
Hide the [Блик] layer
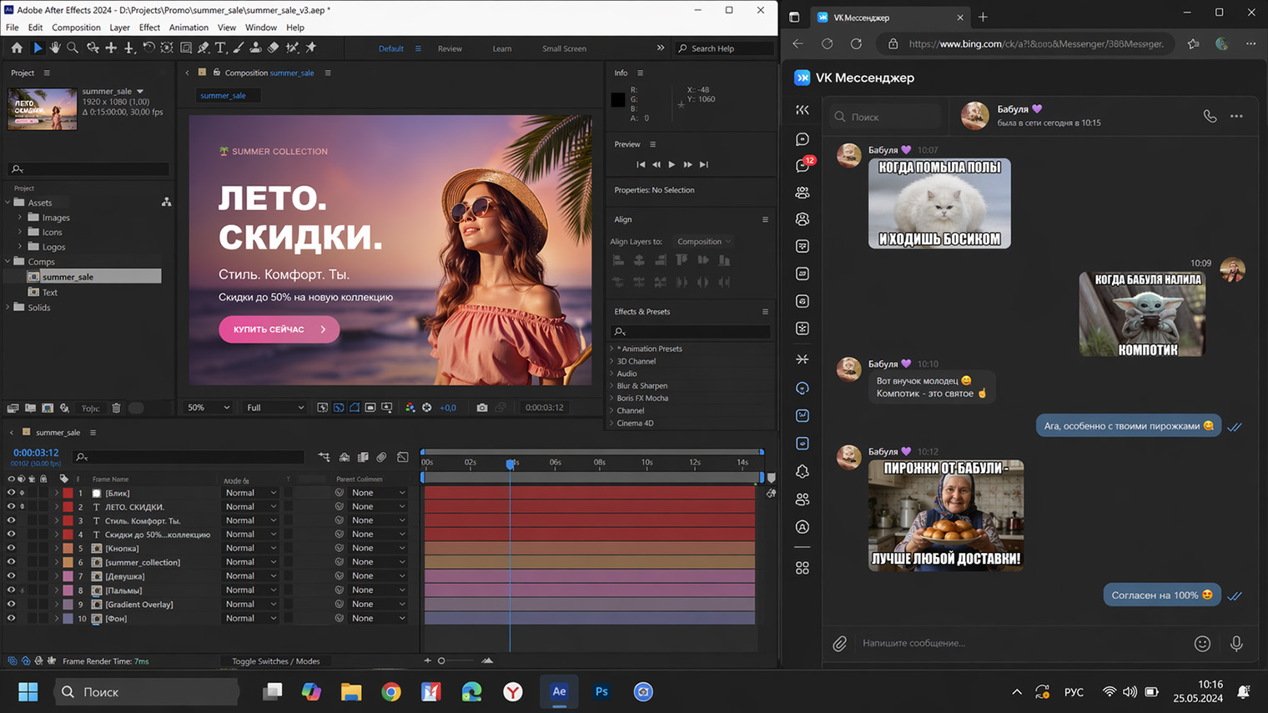[x=11, y=493]
